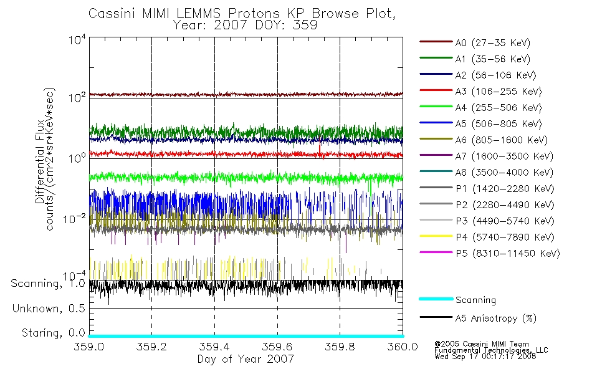The height and width of the screenshot is (374, 592).
Task: Click the light green A4 legend line swatch
Action: click(436, 107)
